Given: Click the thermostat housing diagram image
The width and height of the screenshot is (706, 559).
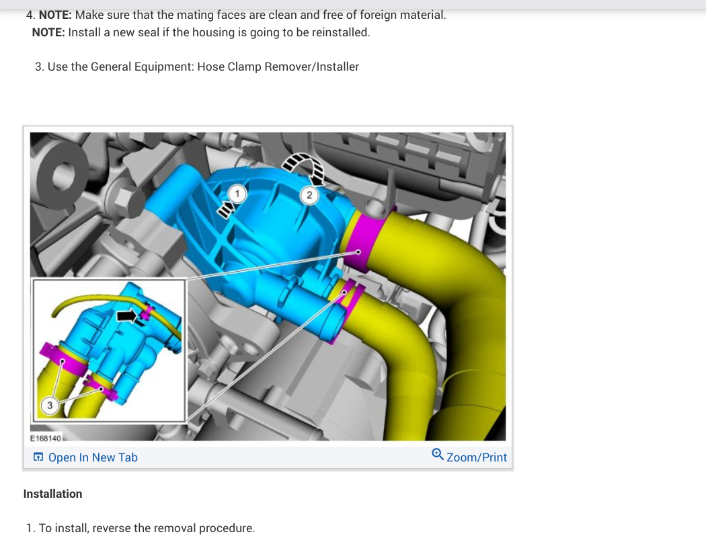Looking at the screenshot, I should [x=268, y=287].
